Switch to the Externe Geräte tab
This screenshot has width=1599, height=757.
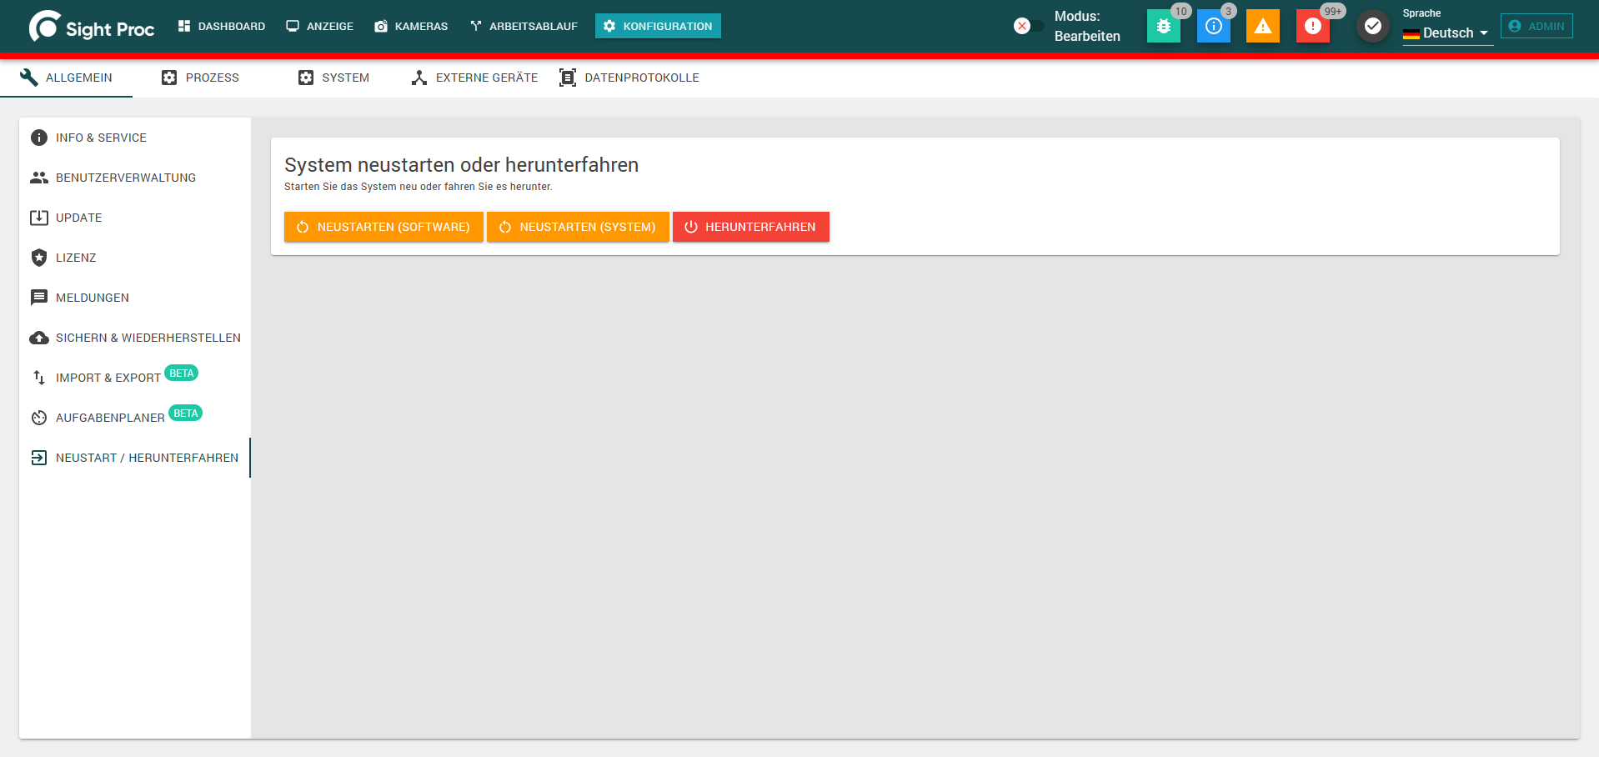pos(474,78)
